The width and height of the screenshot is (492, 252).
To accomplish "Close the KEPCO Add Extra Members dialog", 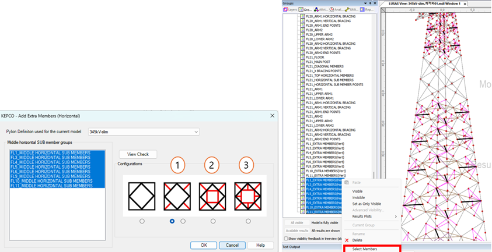I will [272, 115].
